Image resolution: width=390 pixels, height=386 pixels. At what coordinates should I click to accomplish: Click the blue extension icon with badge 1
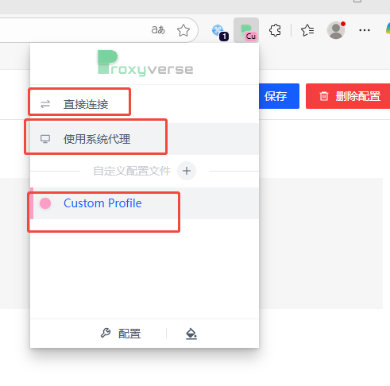pyautogui.click(x=220, y=32)
